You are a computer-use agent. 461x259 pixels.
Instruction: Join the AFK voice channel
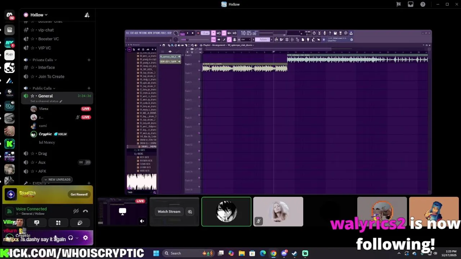pos(42,171)
